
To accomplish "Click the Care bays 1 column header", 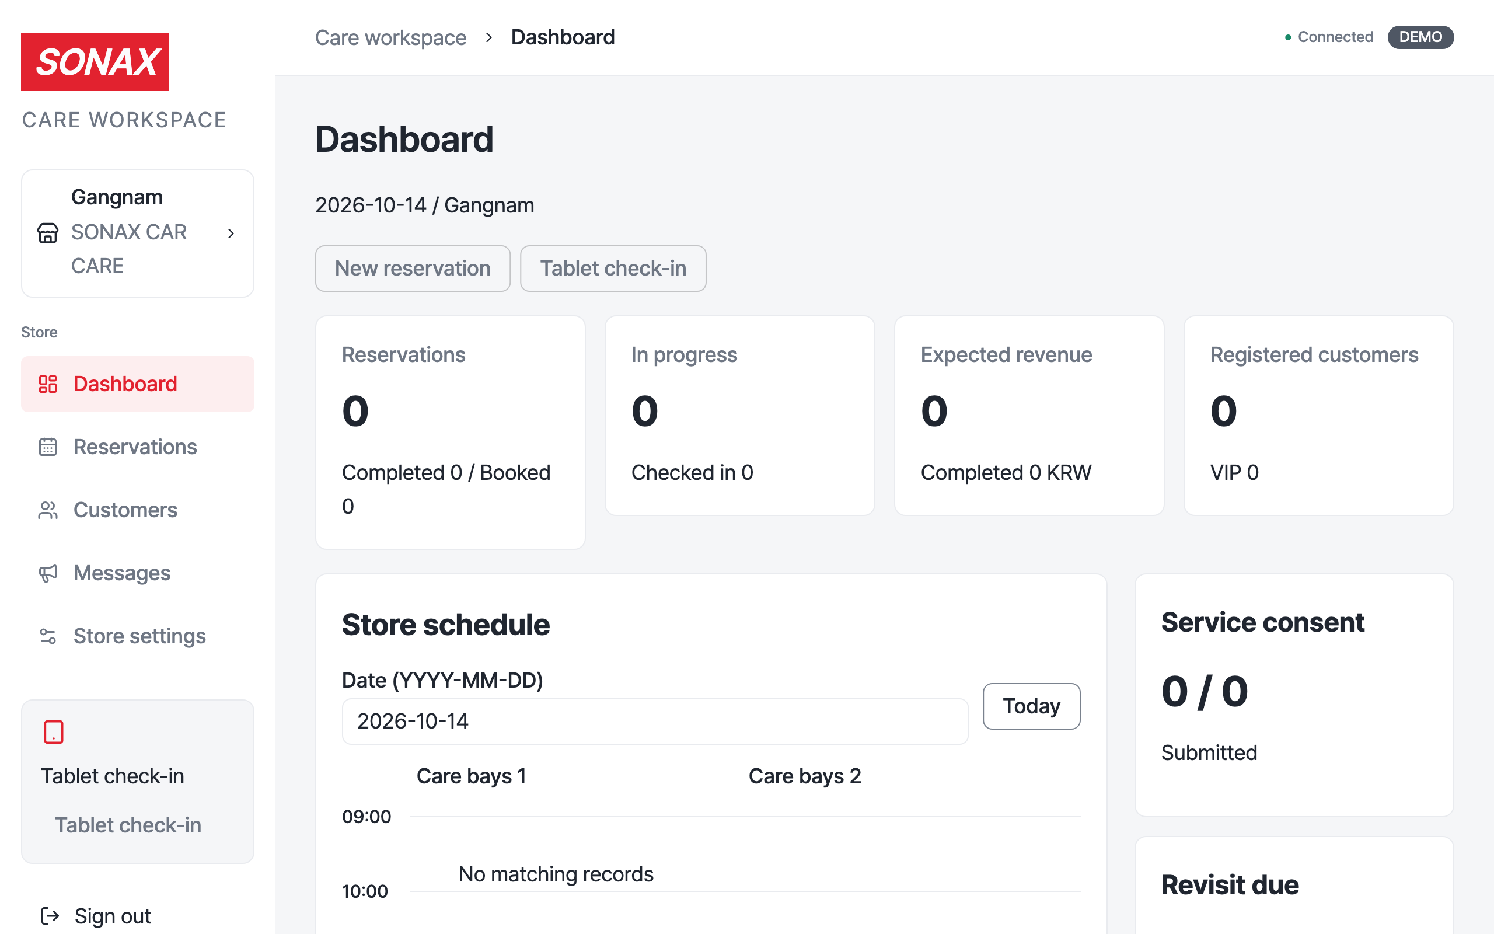I will pyautogui.click(x=471, y=776).
